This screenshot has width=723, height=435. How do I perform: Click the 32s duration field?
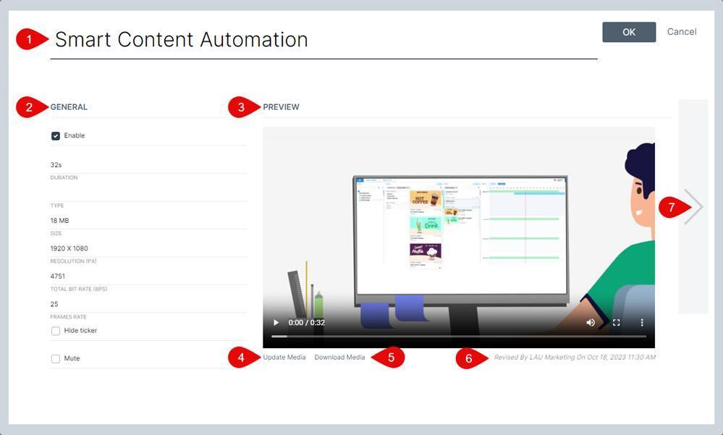148,165
